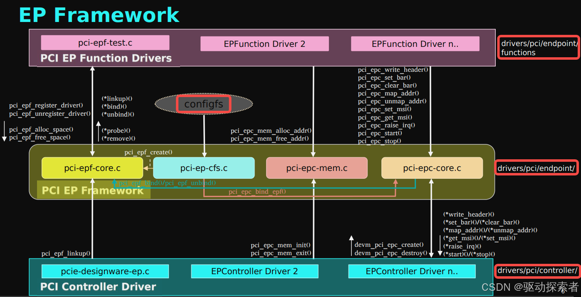
Task: Click the (*get_msi)()/(*set_msi)() text
Action: (x=480, y=238)
